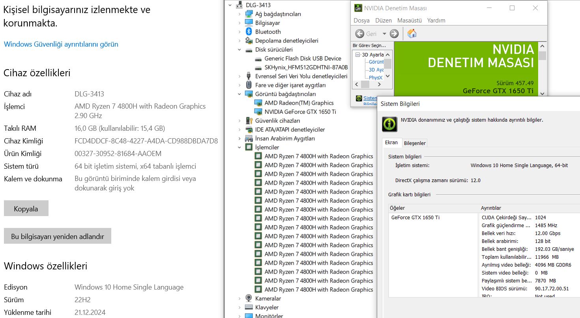Screen dimensions: 580x318
Task: Open the Düzen menu
Action: 384,20
